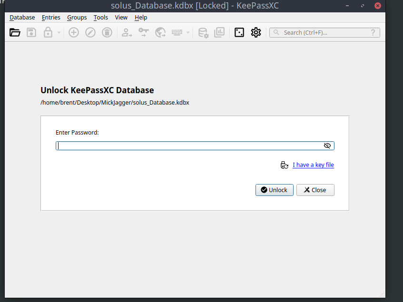Focus the Enter Password input field
The width and height of the screenshot is (403, 302).
(190, 146)
